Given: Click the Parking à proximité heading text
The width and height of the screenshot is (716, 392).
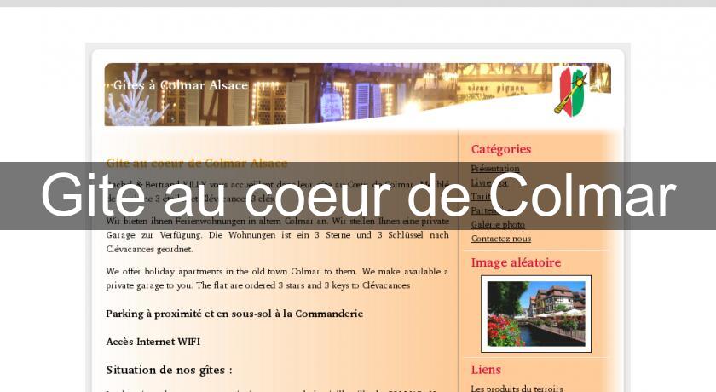Looking at the screenshot, I should point(234,314).
